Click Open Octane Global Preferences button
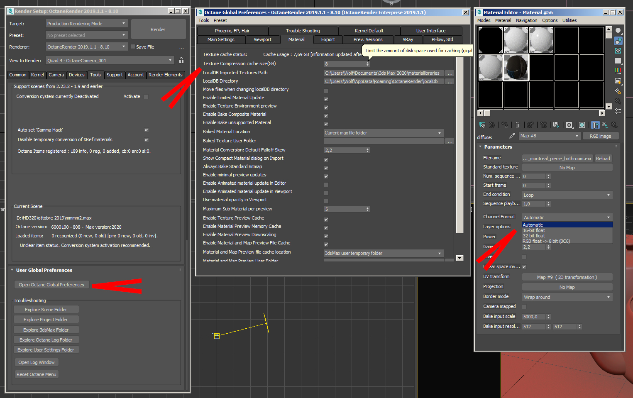Viewport: 633px width, 398px height. 51,285
